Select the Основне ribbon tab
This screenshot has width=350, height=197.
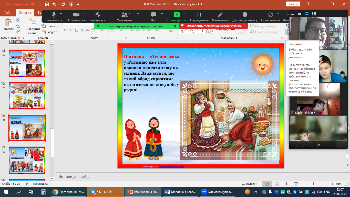25,13
